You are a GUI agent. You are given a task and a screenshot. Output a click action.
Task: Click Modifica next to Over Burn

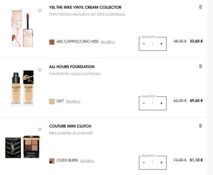87,161
